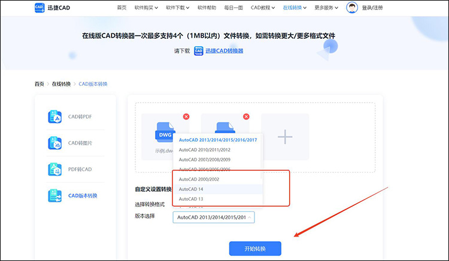Expand the 软件购买 menu
The width and height of the screenshot is (449, 261).
[146, 8]
